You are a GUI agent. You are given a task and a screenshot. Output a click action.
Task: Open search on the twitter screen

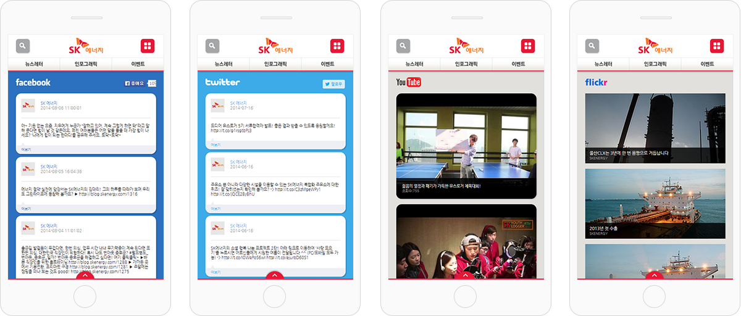212,46
